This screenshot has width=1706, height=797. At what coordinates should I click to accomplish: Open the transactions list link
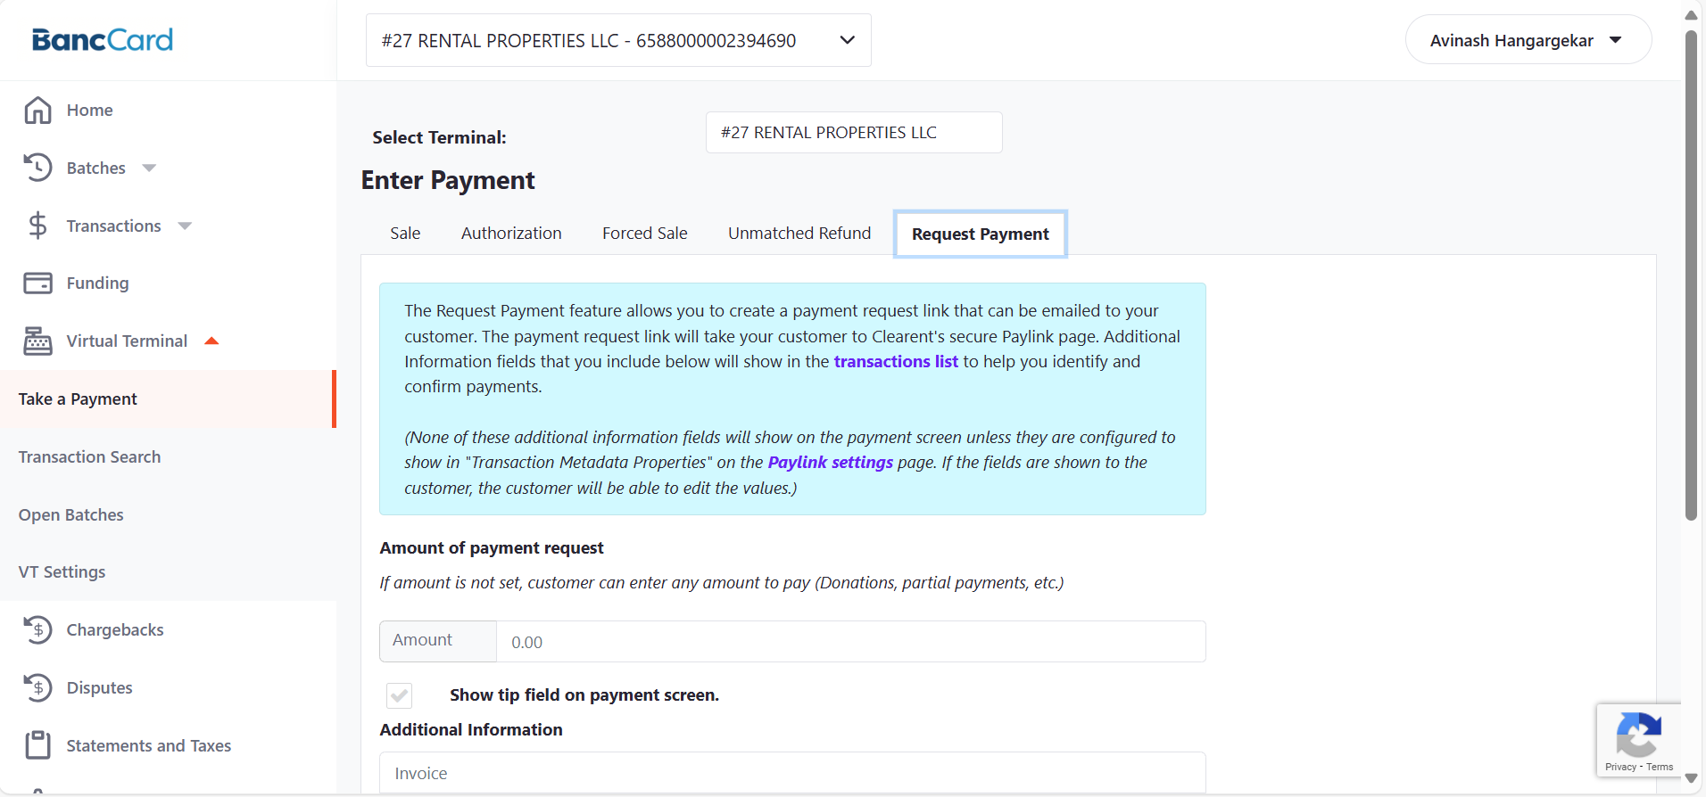point(895,361)
